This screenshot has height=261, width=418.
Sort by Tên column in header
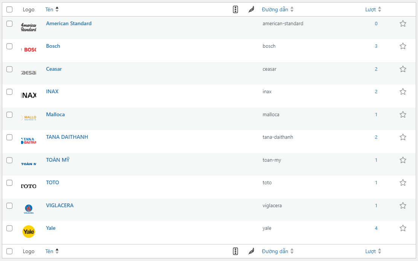point(52,9)
